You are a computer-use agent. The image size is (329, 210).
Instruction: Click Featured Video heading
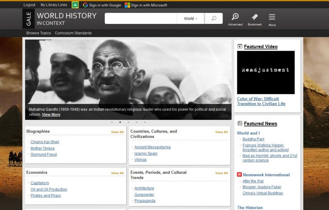coord(261,47)
